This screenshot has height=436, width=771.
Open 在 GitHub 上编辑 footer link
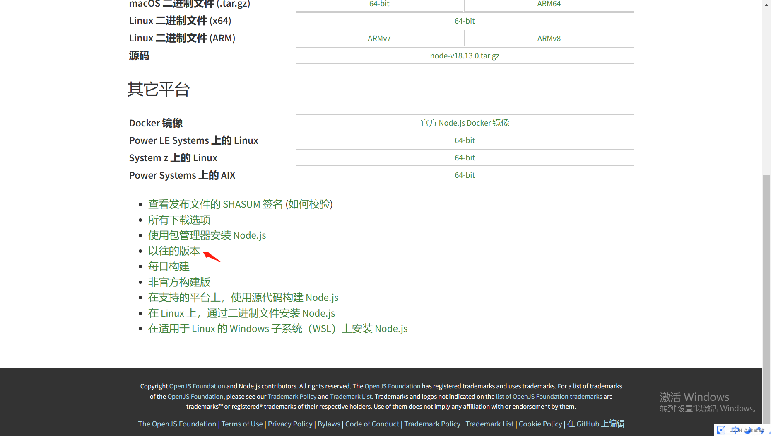click(596, 424)
